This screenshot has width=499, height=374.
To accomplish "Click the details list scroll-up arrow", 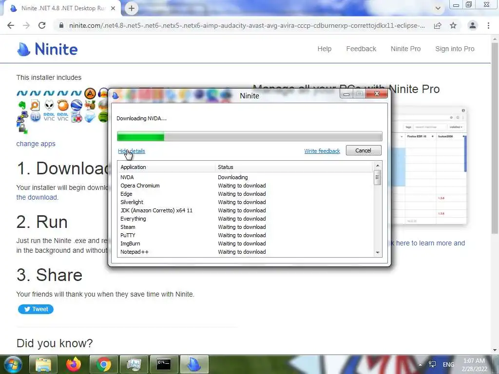I will click(378, 166).
